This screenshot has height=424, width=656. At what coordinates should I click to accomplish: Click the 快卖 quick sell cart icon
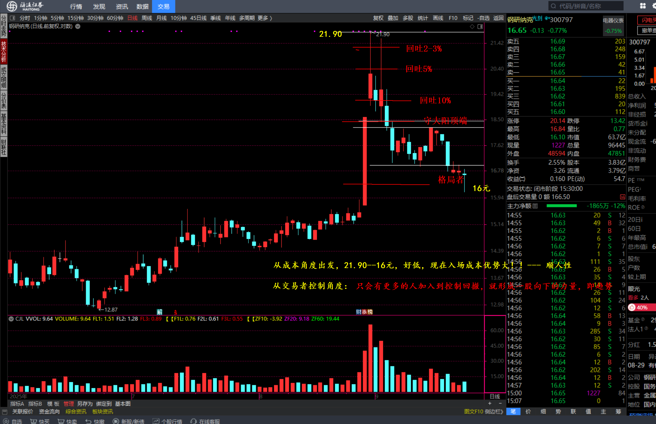(x=61, y=421)
